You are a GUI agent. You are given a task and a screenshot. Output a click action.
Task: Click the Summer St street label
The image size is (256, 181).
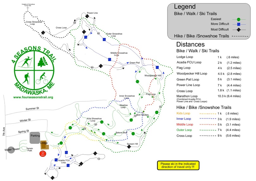coord(33,109)
